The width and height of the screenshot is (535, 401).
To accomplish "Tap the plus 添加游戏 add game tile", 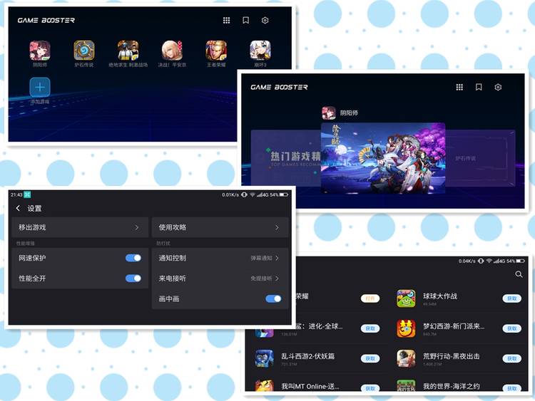I will [x=40, y=87].
